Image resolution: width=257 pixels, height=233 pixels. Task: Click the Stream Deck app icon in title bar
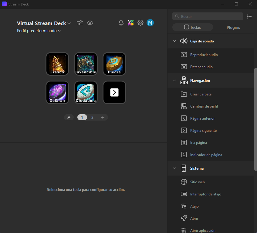[4, 4]
